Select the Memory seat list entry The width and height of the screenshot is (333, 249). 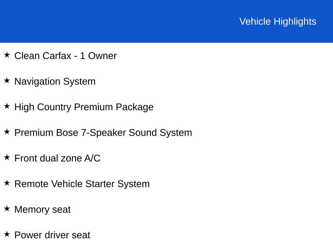coord(43,209)
